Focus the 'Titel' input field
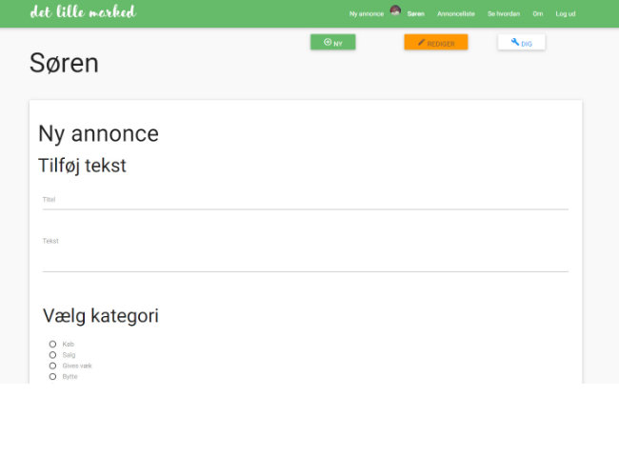The image size is (619, 476). coord(305,201)
